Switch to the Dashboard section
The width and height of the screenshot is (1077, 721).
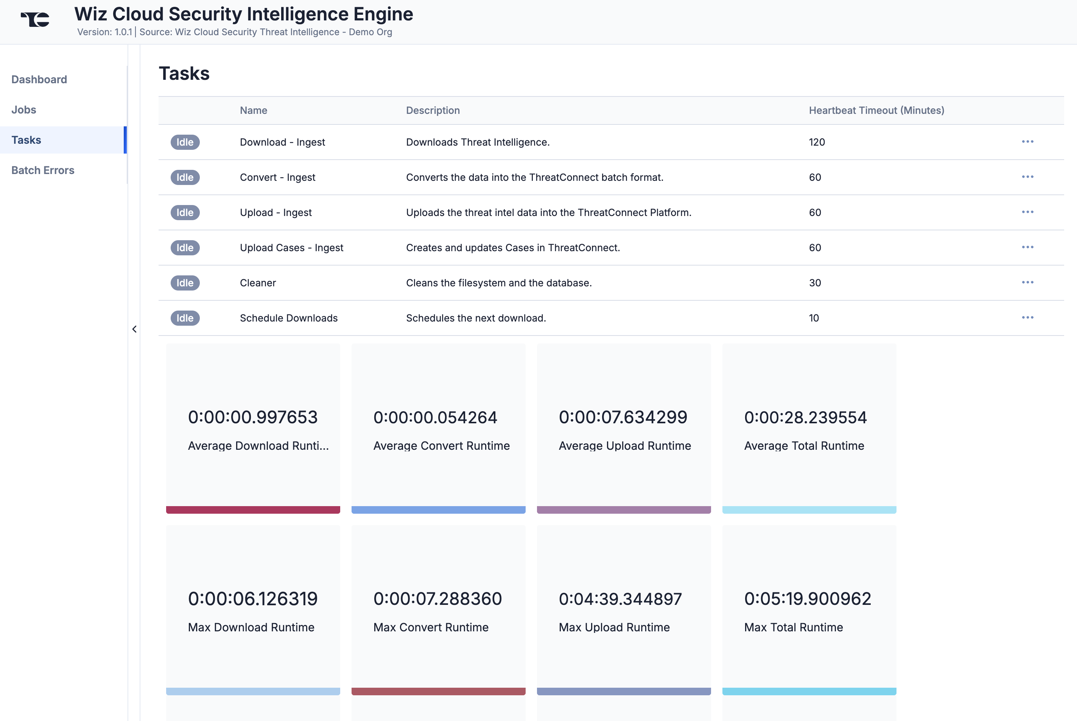[39, 79]
